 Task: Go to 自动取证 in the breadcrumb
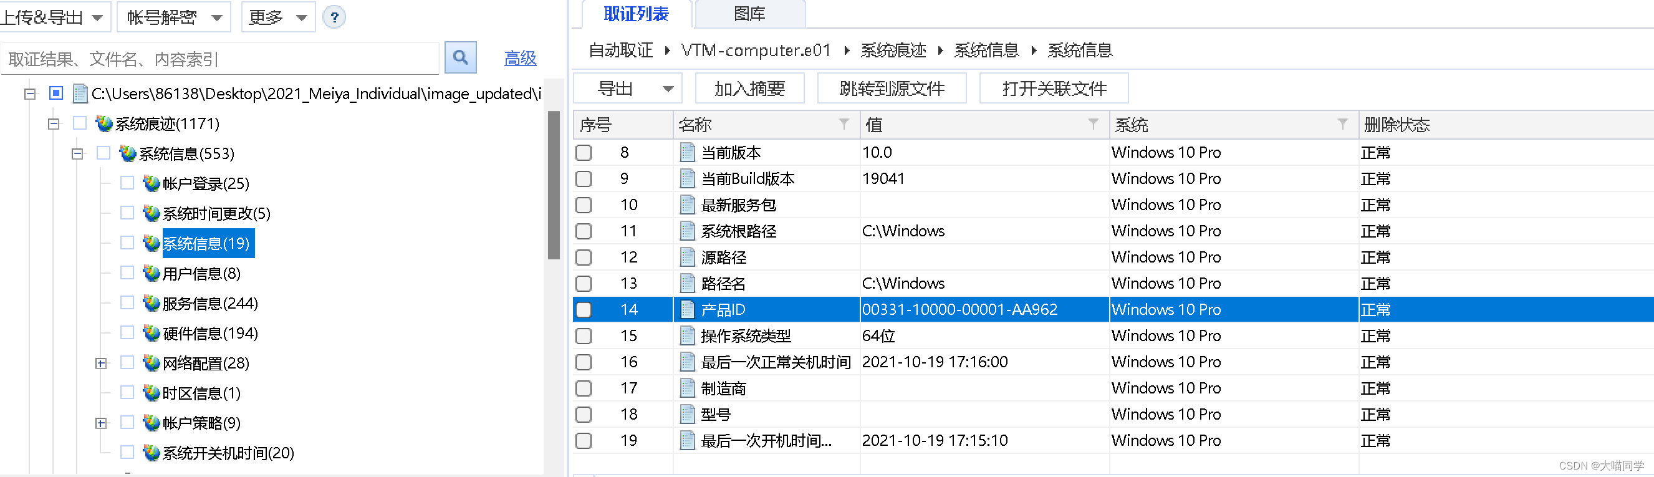click(620, 50)
